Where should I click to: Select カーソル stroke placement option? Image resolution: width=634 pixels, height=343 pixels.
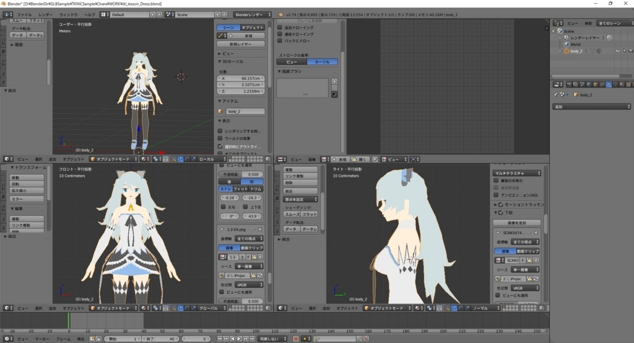pyautogui.click(x=322, y=62)
